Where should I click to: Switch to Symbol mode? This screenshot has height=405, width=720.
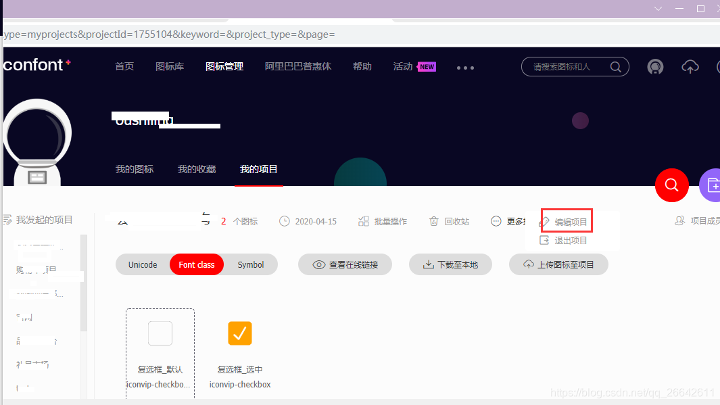pyautogui.click(x=251, y=264)
